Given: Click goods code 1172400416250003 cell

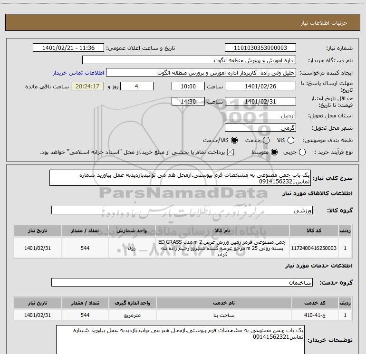Looking at the screenshot, I should (314, 248).
